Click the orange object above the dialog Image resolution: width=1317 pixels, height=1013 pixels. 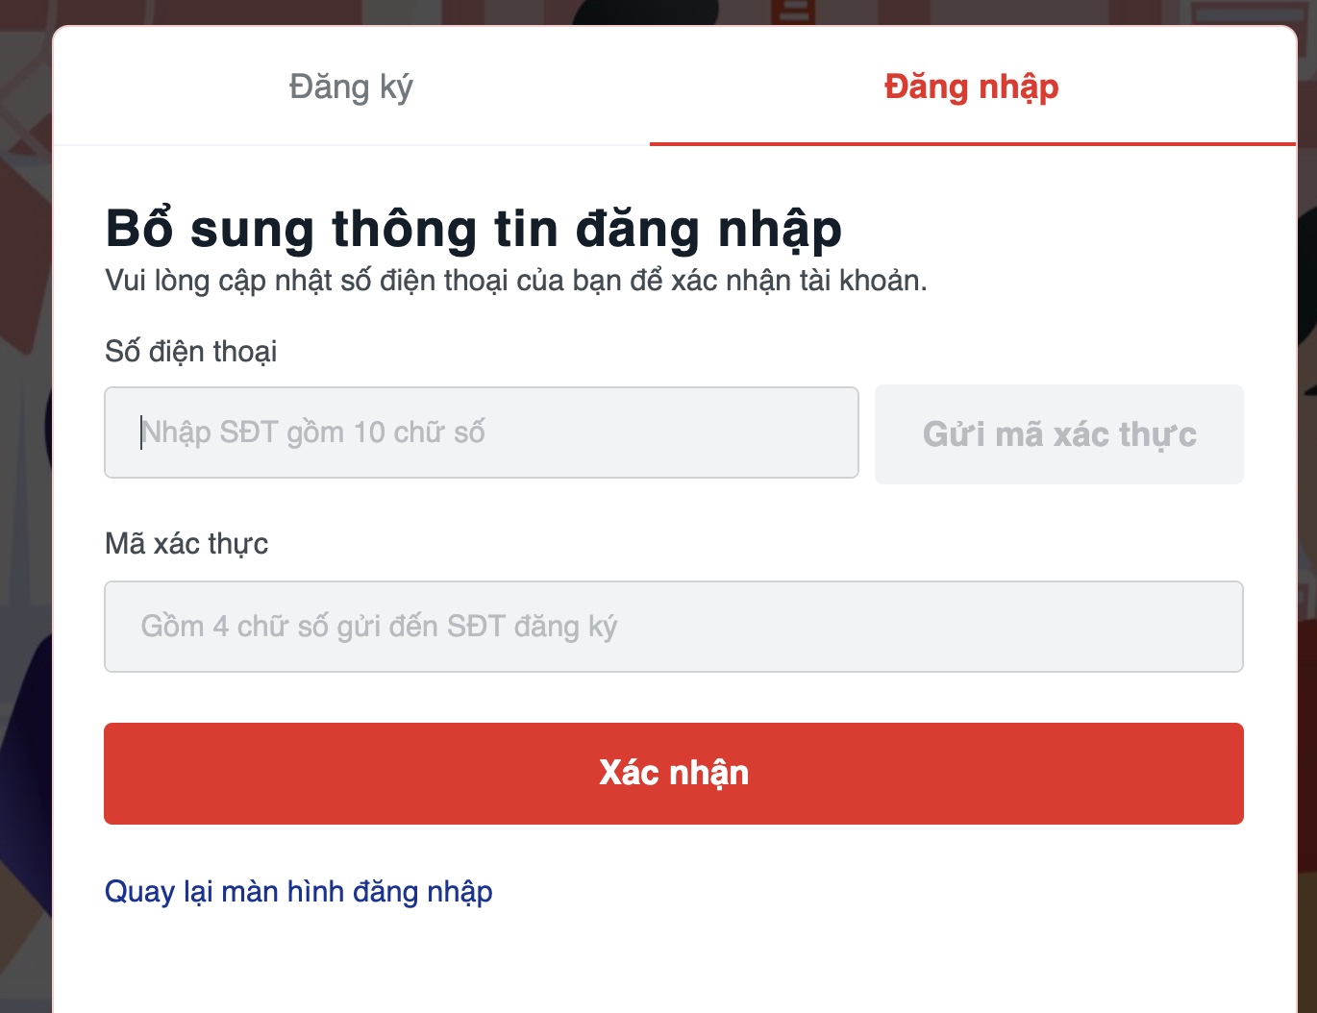798,12
